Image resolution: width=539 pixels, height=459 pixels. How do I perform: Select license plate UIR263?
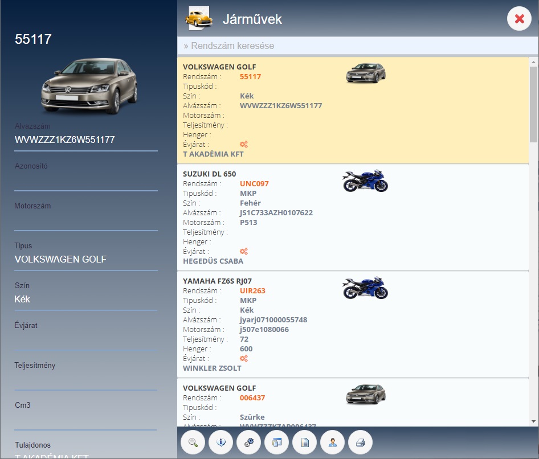point(252,290)
